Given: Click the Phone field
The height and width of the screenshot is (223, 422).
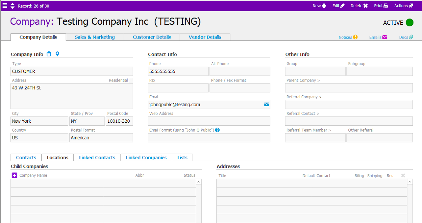Looking at the screenshot, I should click(178, 71).
